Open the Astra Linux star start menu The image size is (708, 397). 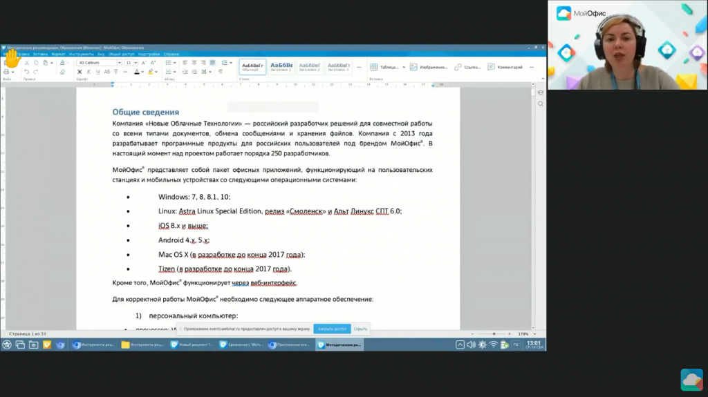click(7, 345)
